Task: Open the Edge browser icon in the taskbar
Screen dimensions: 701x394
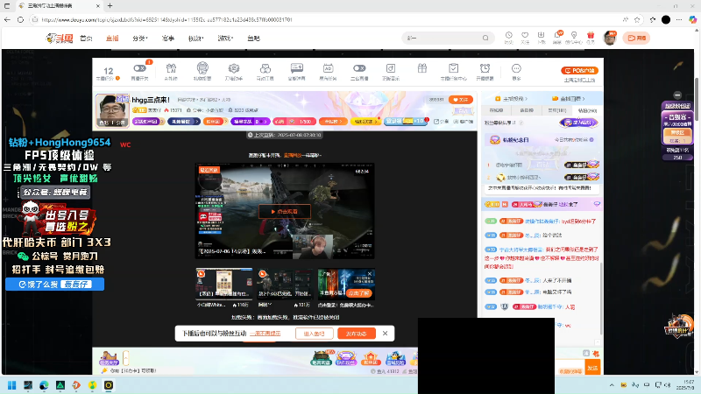Action: point(44,385)
